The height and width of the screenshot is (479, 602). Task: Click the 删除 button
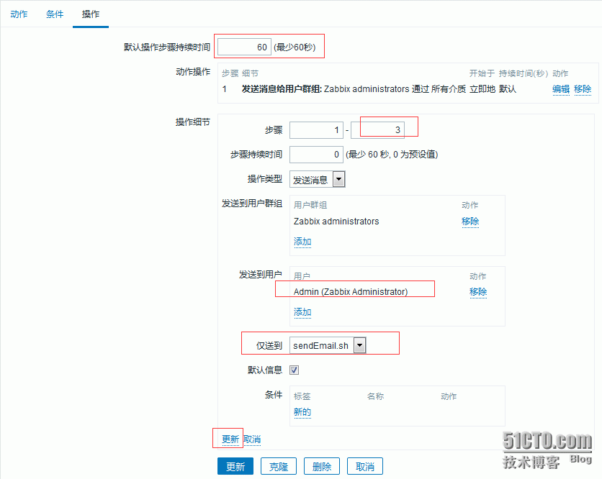point(322,466)
